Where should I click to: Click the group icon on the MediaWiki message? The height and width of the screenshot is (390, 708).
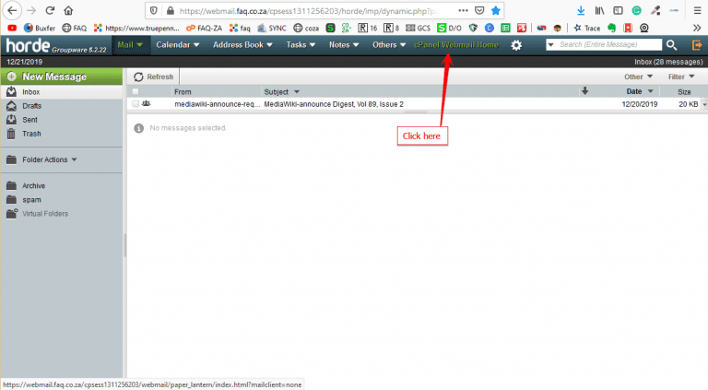click(x=146, y=104)
